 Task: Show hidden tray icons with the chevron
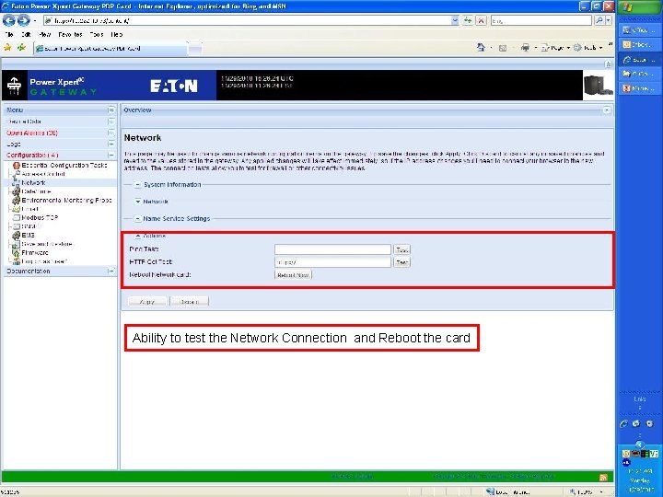click(x=640, y=445)
